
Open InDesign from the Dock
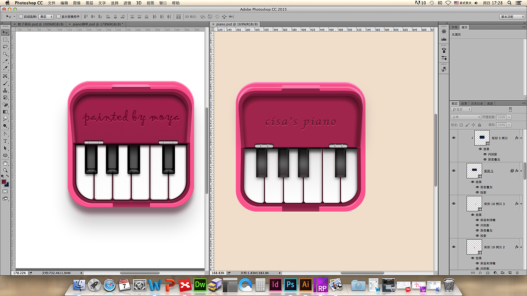click(275, 284)
